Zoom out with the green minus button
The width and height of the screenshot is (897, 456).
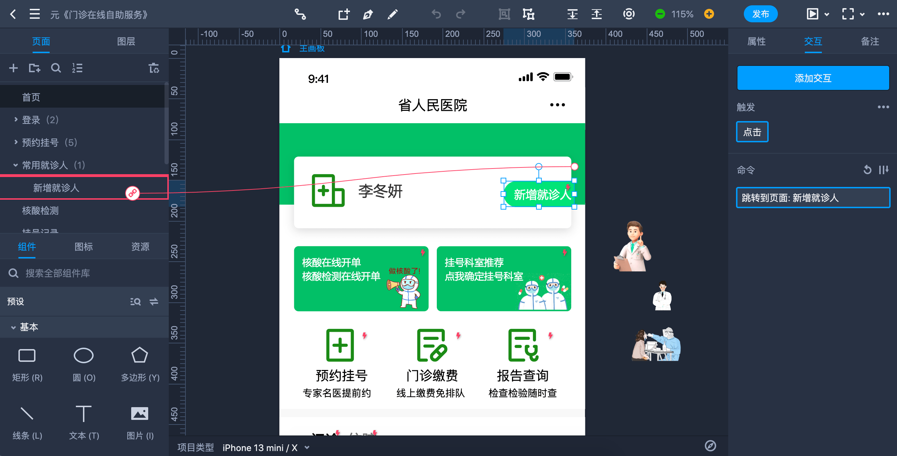point(660,14)
